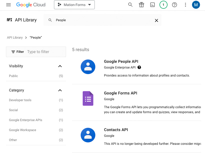The height and width of the screenshot is (159, 205).
Task: Open the M account avatar
Action: (x=196, y=5)
